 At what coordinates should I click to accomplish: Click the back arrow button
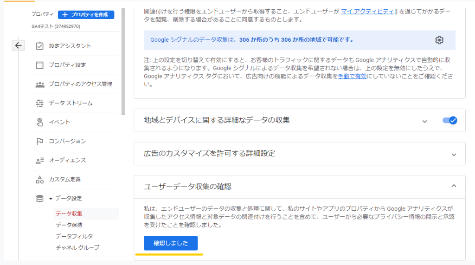tap(18, 45)
